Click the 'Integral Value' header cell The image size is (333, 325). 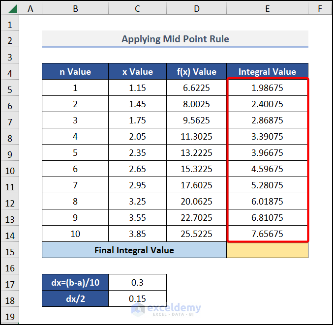(x=267, y=72)
